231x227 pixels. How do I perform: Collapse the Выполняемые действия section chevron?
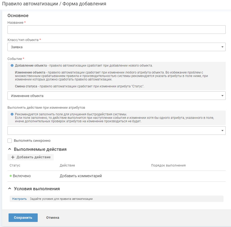pyautogui.click(x=10, y=149)
